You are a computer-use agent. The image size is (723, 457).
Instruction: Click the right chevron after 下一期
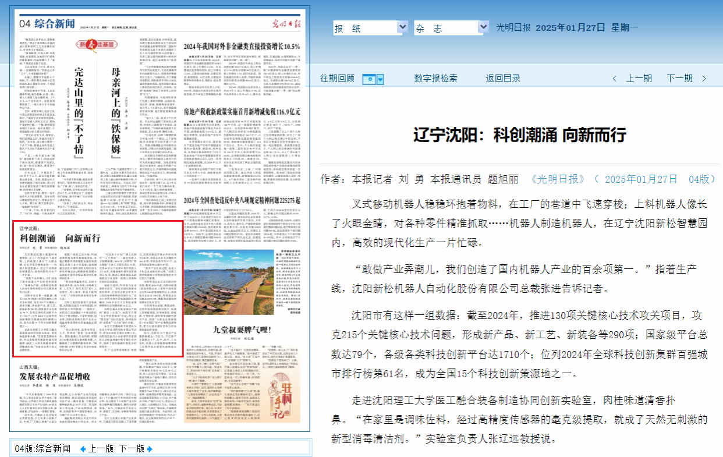point(703,79)
